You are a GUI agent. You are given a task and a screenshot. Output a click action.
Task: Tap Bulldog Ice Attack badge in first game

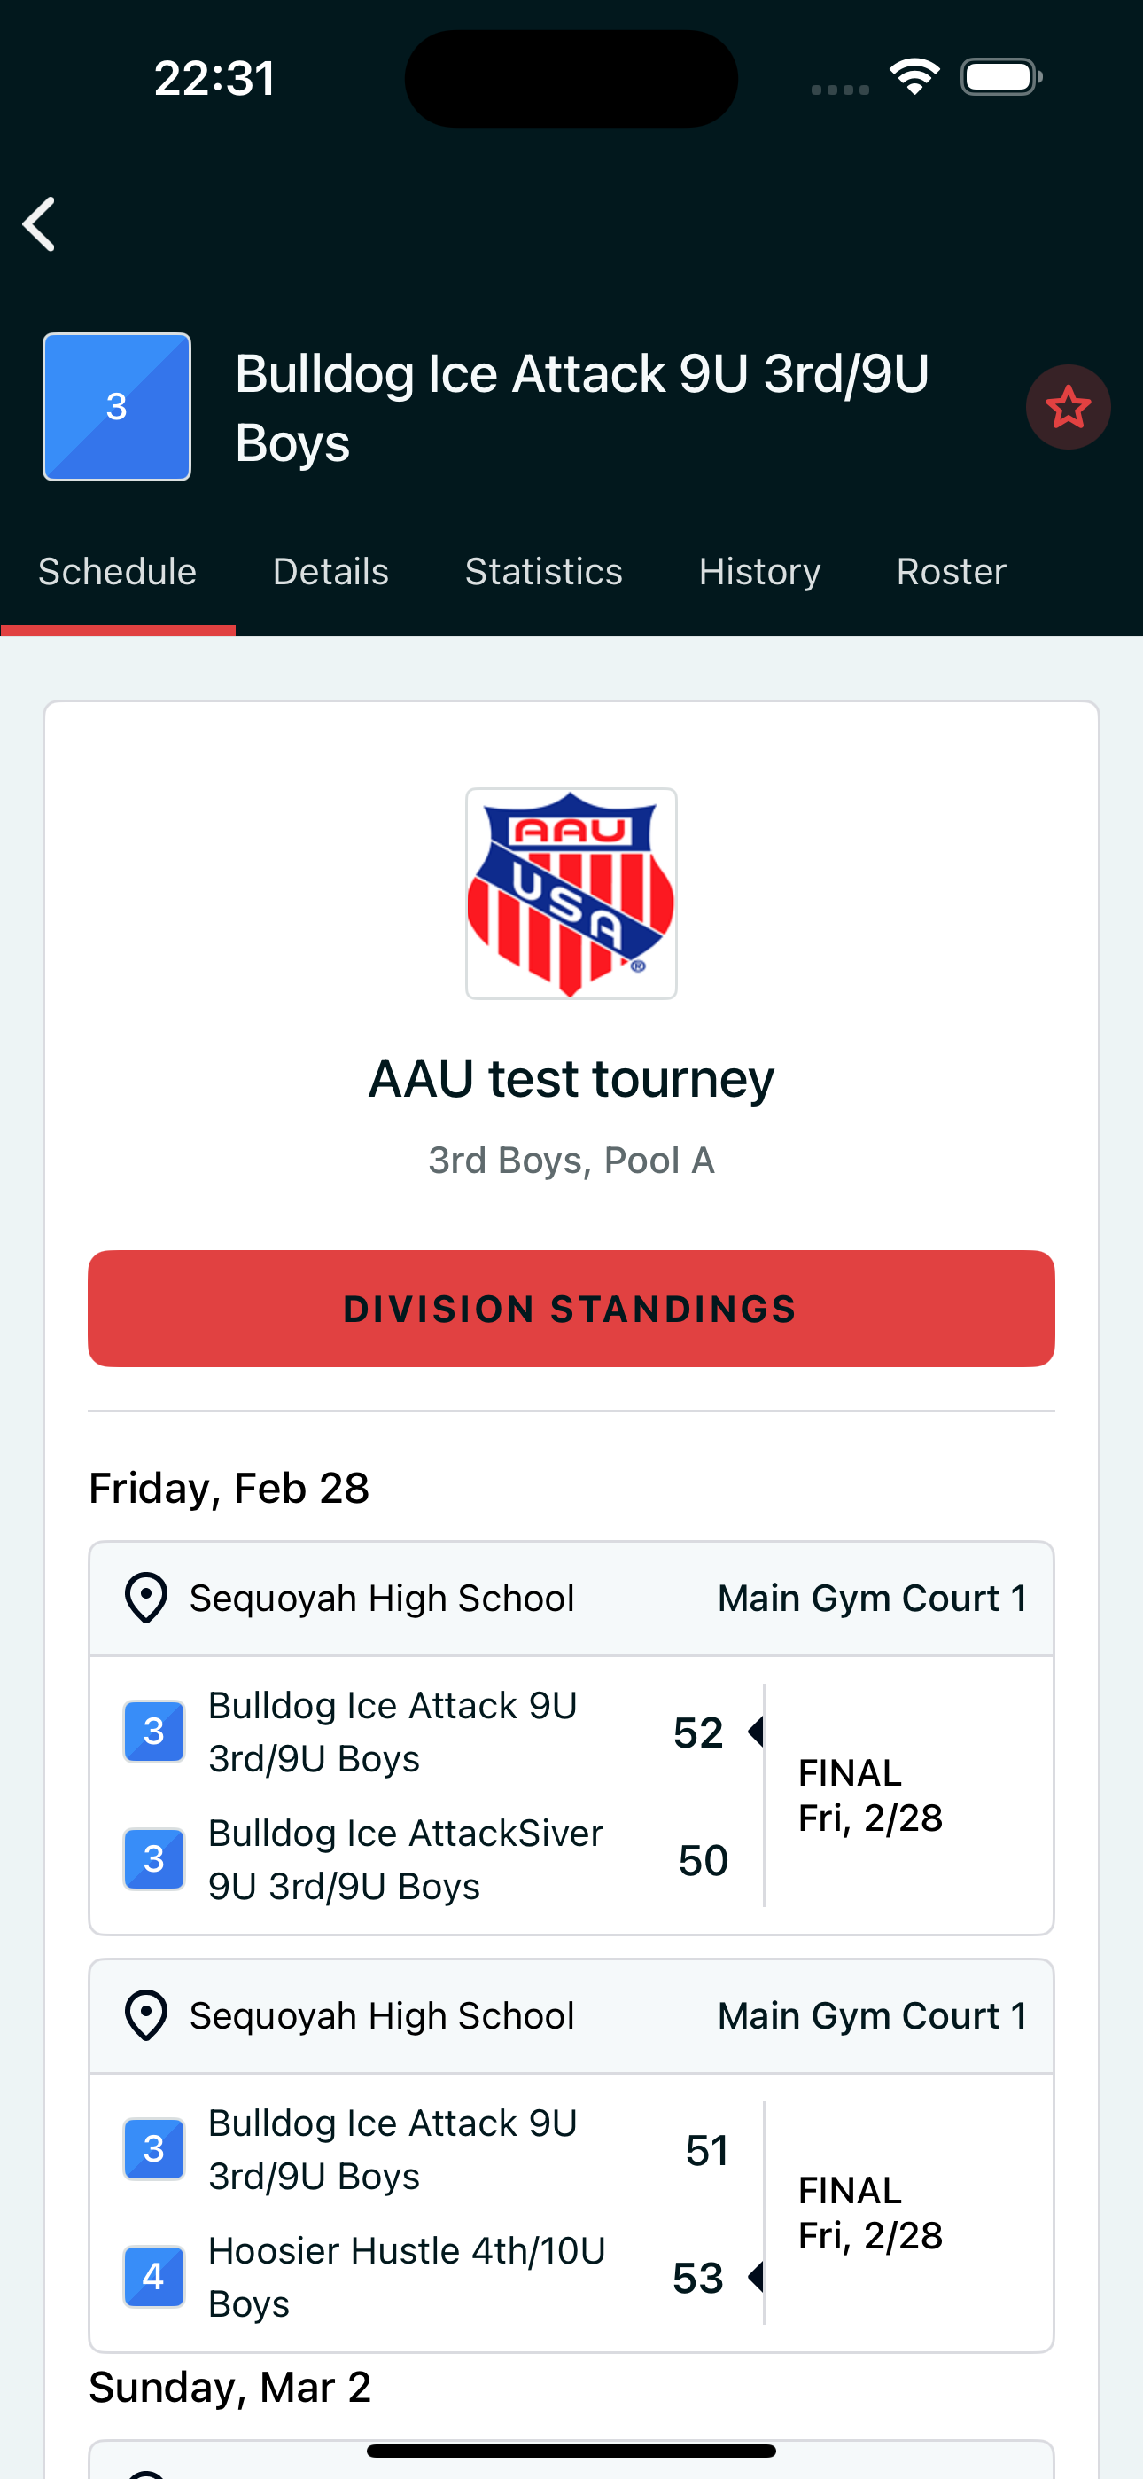154,1732
